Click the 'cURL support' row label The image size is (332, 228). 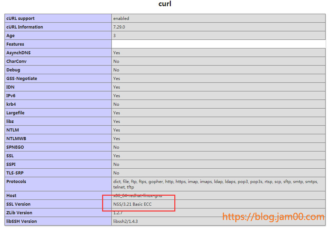20,18
